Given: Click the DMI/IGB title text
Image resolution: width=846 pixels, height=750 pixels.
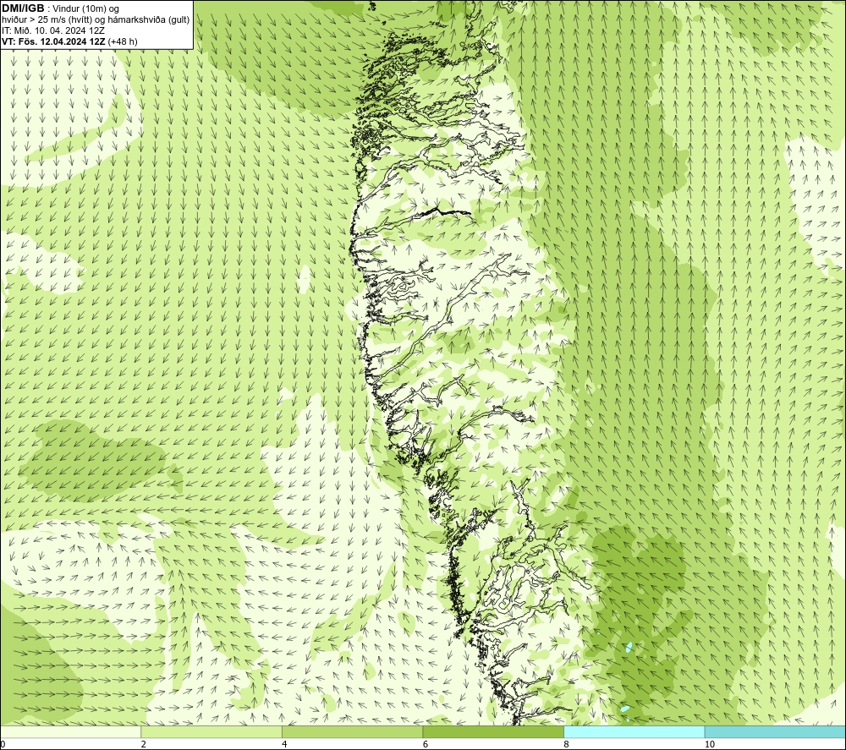Looking at the screenshot, I should tap(23, 8).
